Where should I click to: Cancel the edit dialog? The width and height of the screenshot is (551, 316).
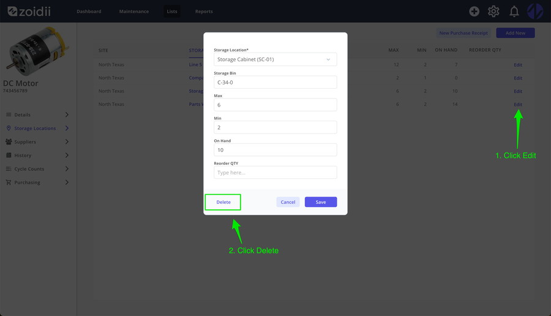[288, 202]
